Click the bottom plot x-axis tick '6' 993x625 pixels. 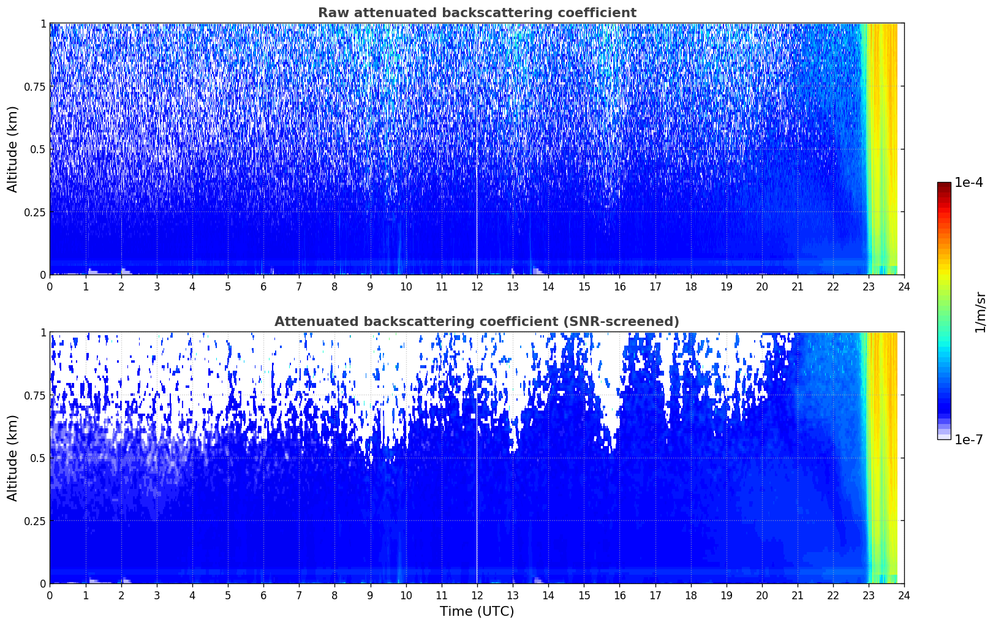coord(263,595)
